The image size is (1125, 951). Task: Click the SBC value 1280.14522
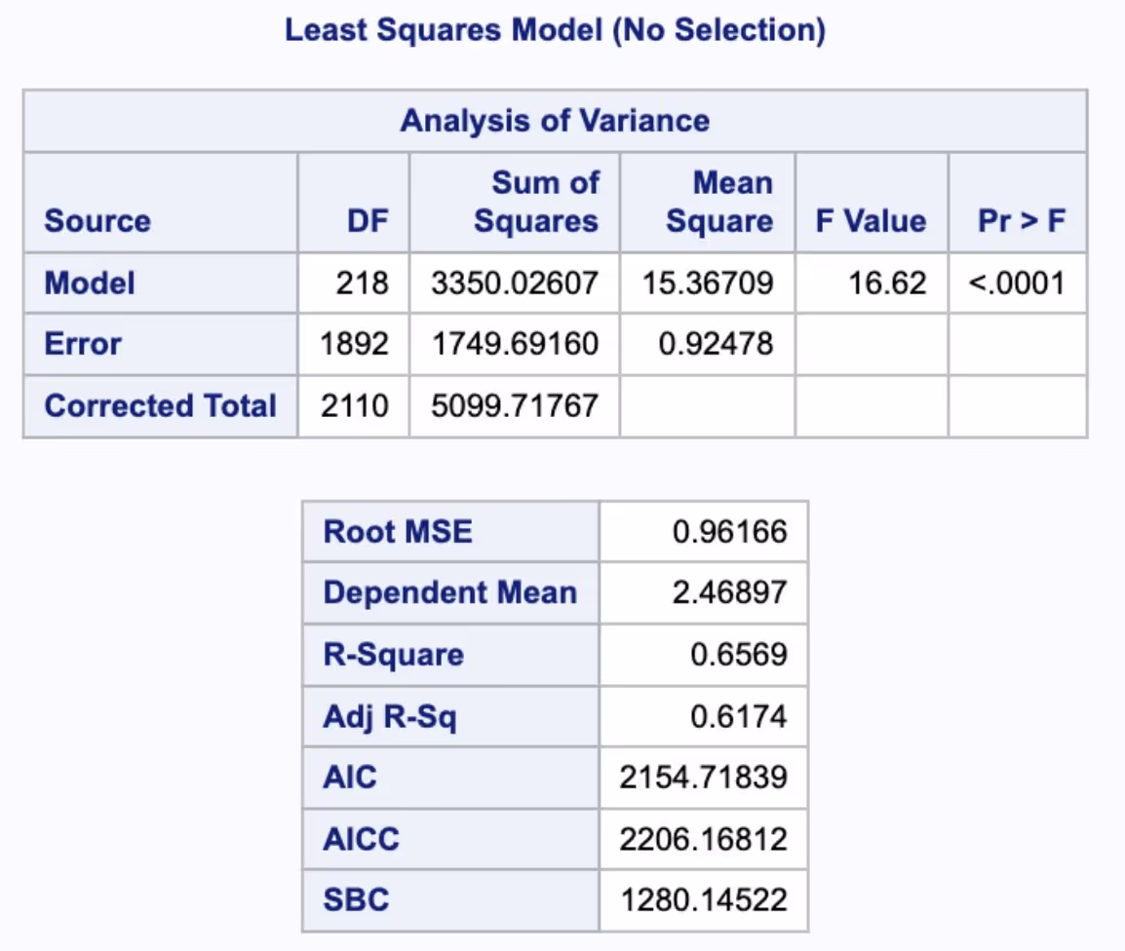704,899
